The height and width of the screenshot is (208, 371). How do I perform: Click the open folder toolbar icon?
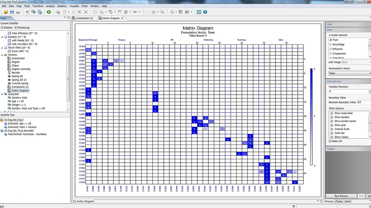[x=6, y=12]
